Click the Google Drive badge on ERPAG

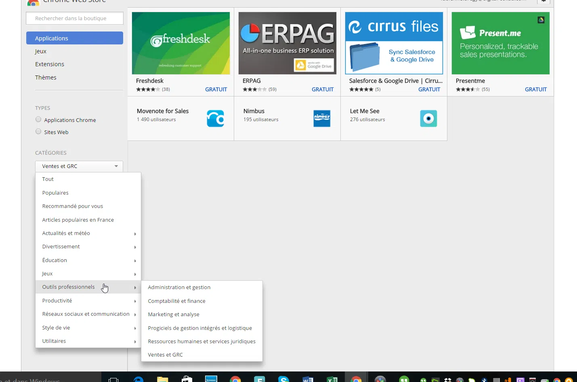314,65
